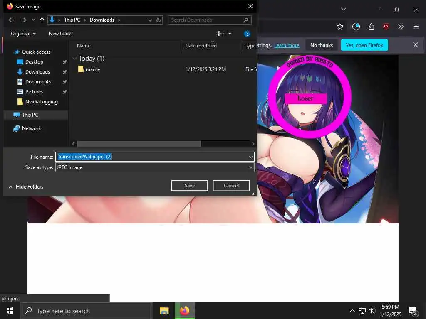426x319 pixels.
Task: Open Firefox hamburger application menu
Action: [x=416, y=27]
